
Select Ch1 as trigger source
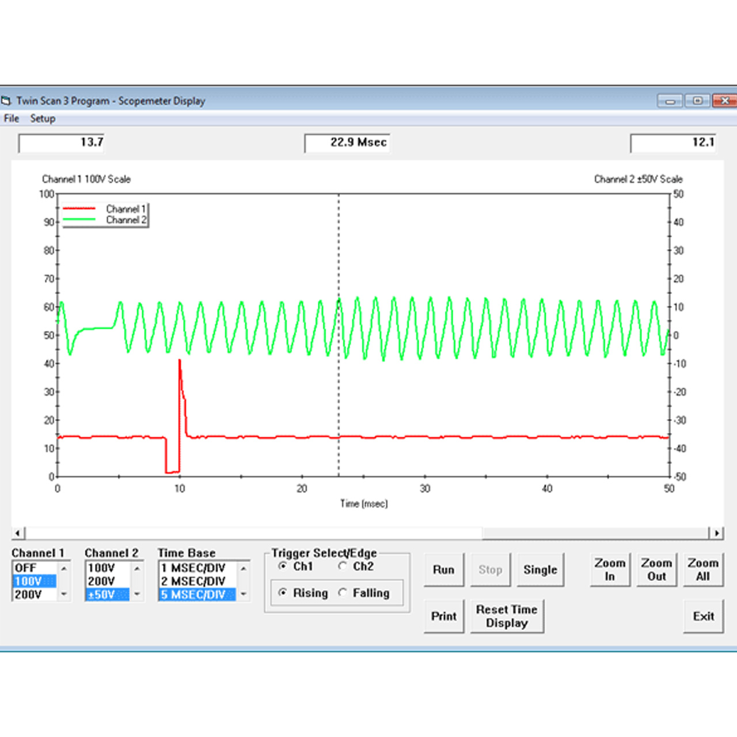pos(283,566)
